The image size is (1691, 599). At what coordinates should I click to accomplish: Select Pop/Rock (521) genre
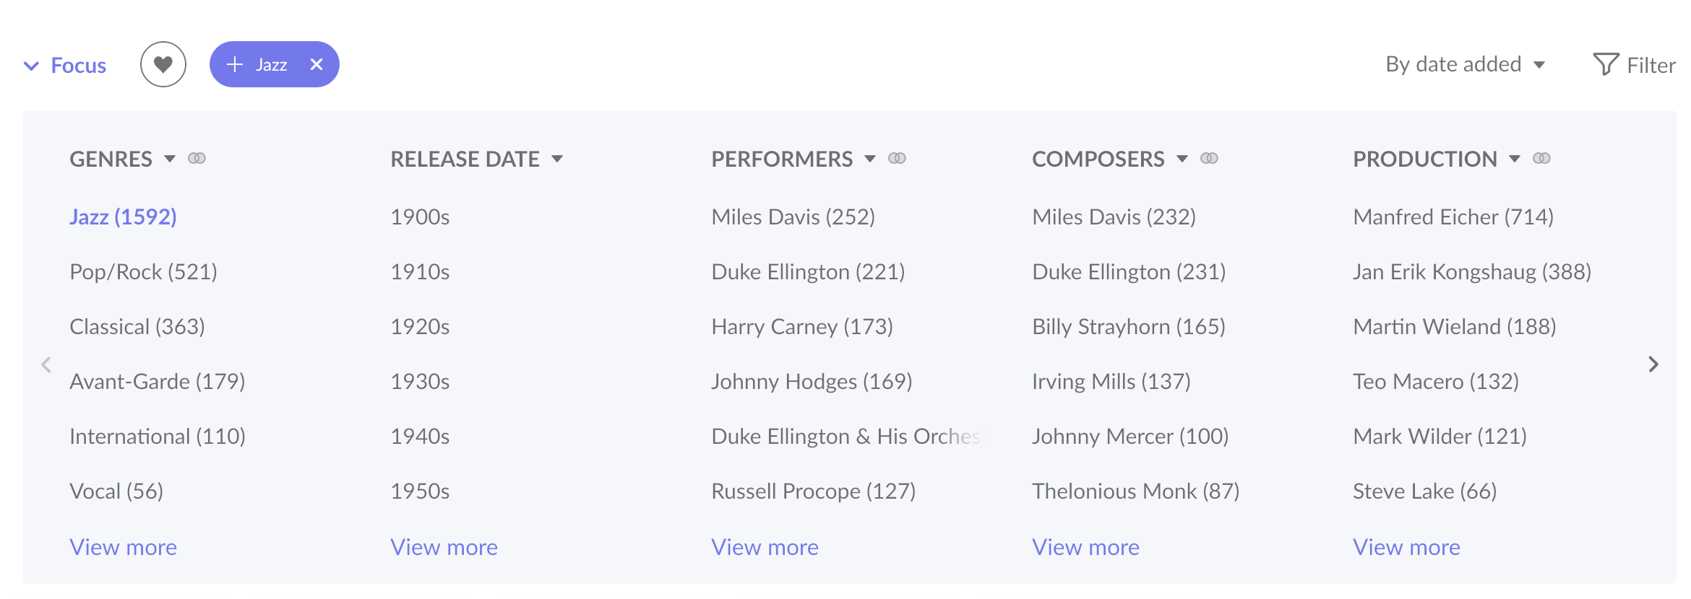(143, 271)
